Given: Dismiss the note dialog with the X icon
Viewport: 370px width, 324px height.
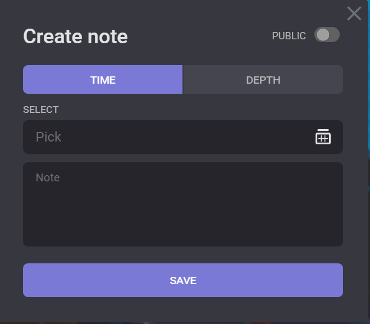Looking at the screenshot, I should (354, 13).
